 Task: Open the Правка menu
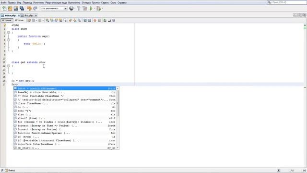point(12,3)
